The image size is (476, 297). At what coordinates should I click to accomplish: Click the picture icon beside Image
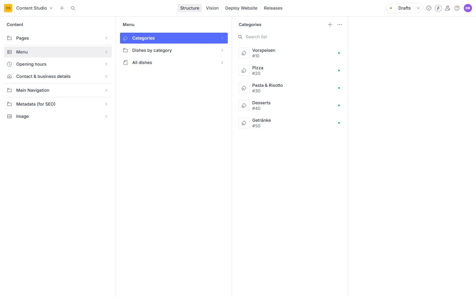10,116
